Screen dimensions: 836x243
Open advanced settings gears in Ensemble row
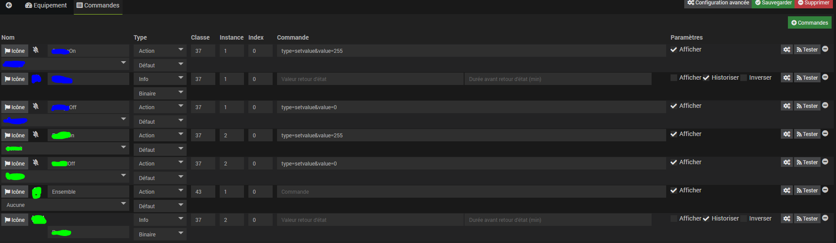(x=787, y=191)
